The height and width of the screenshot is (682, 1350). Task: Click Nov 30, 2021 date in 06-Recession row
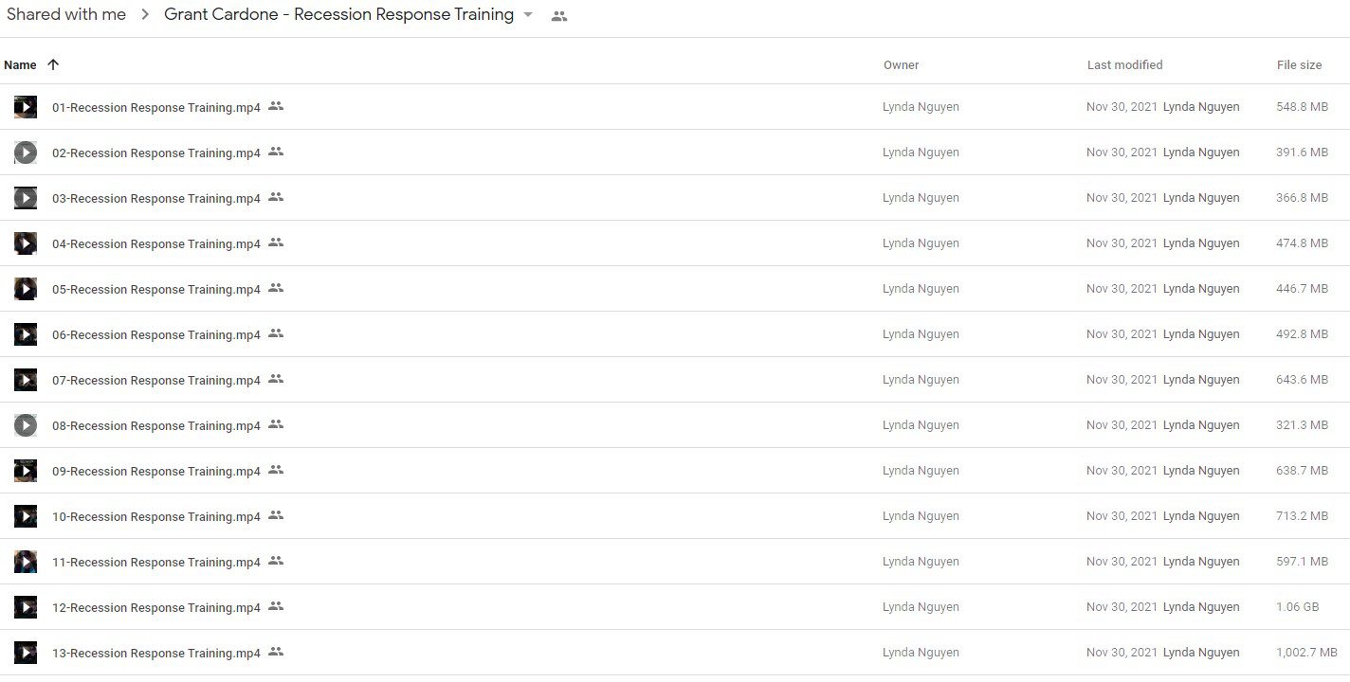pos(1122,334)
